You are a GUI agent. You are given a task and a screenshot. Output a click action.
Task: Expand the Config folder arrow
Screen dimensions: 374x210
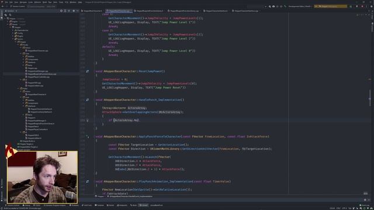(x=13, y=33)
